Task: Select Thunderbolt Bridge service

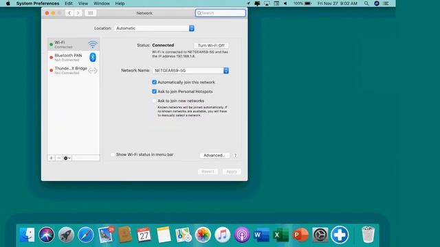Action: tap(74, 70)
